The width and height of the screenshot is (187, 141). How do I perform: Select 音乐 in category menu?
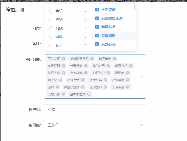click(59, 11)
